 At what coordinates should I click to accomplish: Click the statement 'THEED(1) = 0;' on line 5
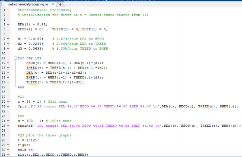point(66,29)
